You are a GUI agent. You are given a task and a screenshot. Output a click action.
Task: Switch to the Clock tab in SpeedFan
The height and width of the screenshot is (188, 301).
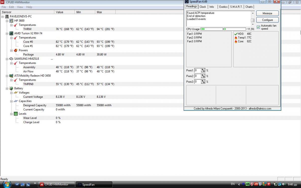pyautogui.click(x=203, y=7)
